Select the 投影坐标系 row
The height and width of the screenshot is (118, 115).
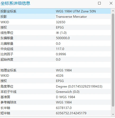(55, 11)
